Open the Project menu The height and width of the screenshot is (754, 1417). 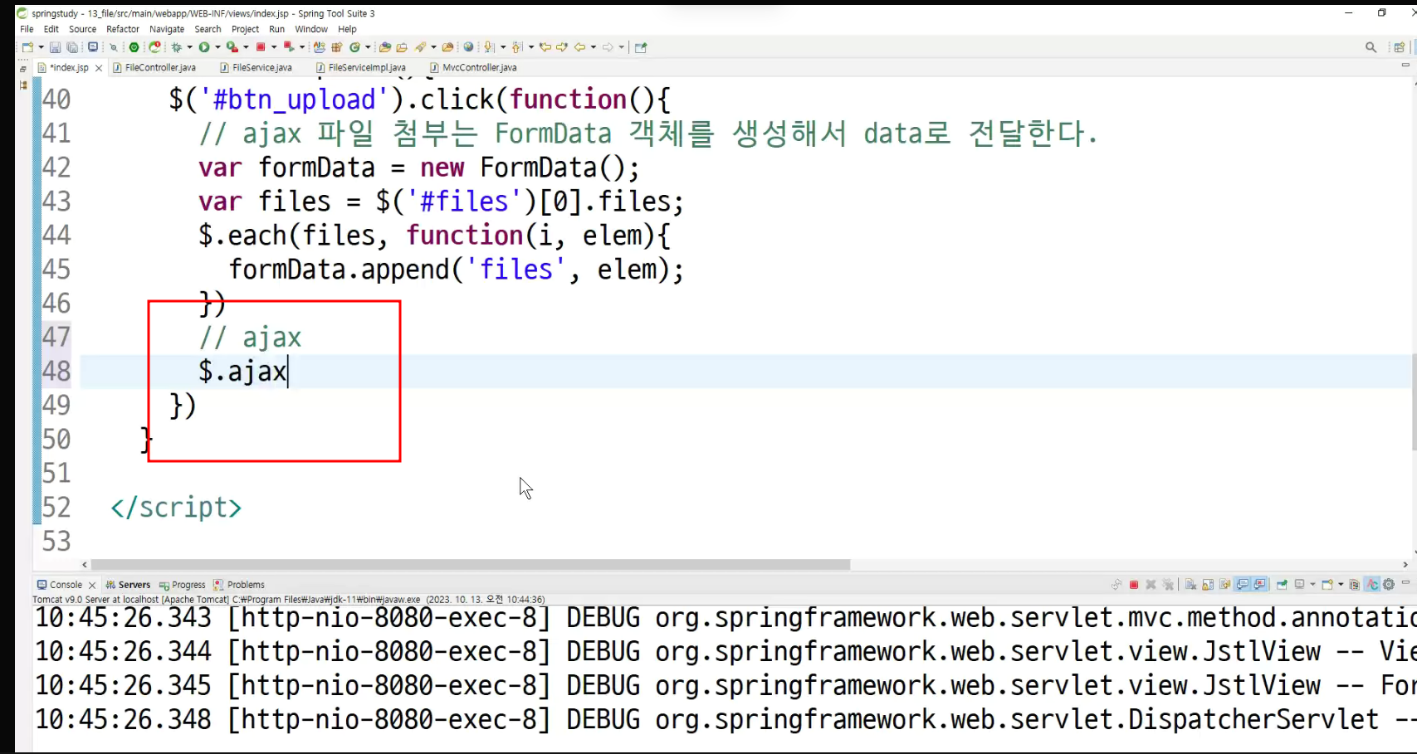point(245,29)
